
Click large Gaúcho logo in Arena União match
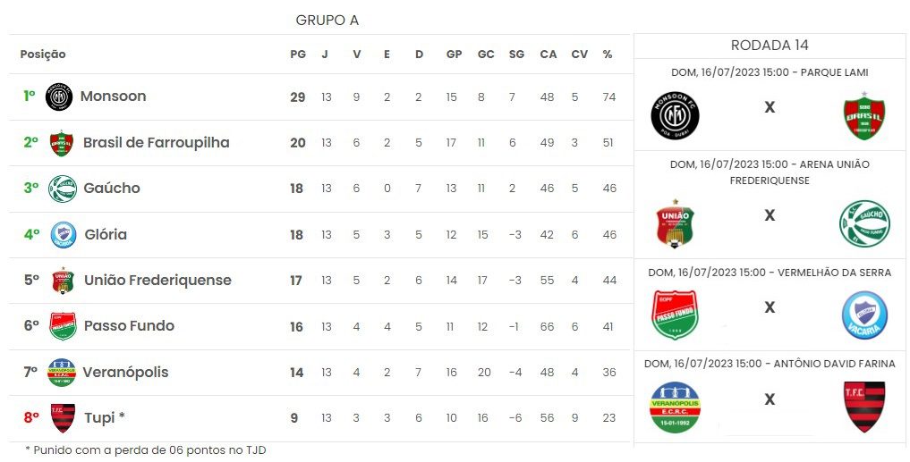click(864, 223)
